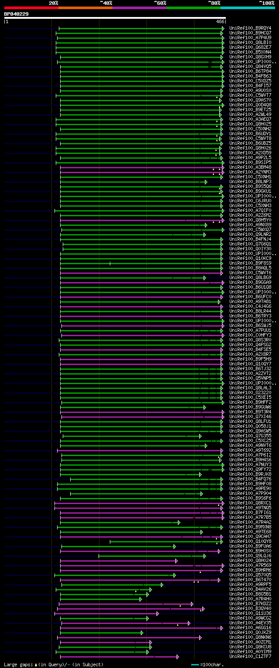
Task: Click hit label UniRef100_B9GUW6
Action: pos(250,407)
